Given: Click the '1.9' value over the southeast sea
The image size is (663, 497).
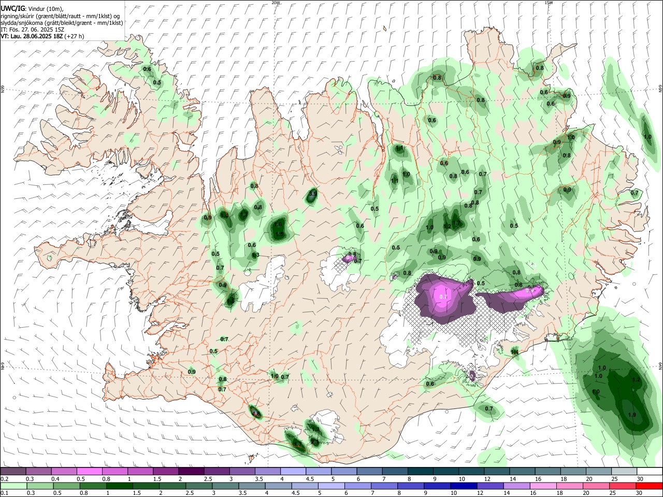Looking at the screenshot, I should [x=632, y=415].
